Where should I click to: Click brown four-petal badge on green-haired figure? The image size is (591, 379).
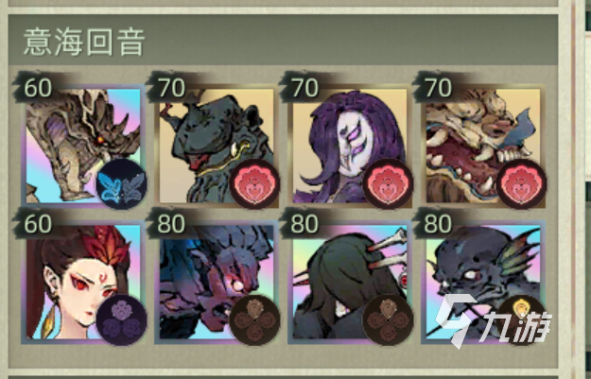coord(389,320)
